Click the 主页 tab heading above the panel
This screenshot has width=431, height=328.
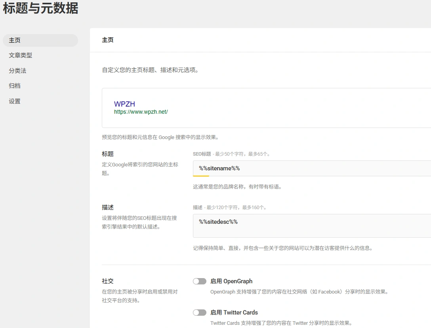(x=107, y=40)
